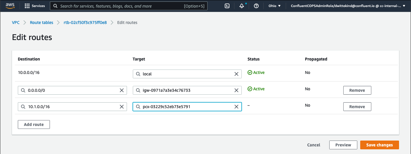This screenshot has height=154, width=411.
Task: Open the help question mark icon
Action: [x=256, y=6]
